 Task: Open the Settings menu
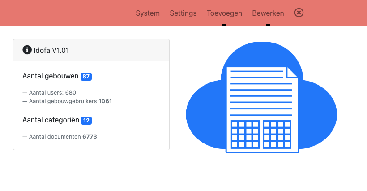[183, 13]
